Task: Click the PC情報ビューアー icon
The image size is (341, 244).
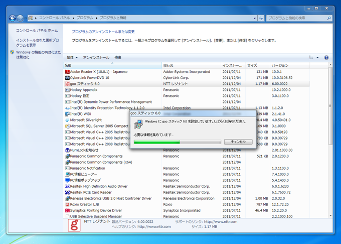Action: click(x=67, y=174)
